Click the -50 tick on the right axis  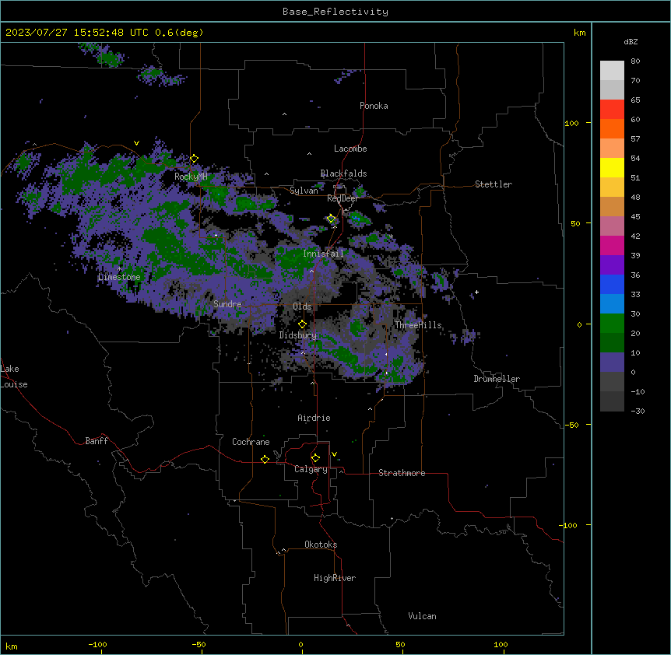point(571,425)
